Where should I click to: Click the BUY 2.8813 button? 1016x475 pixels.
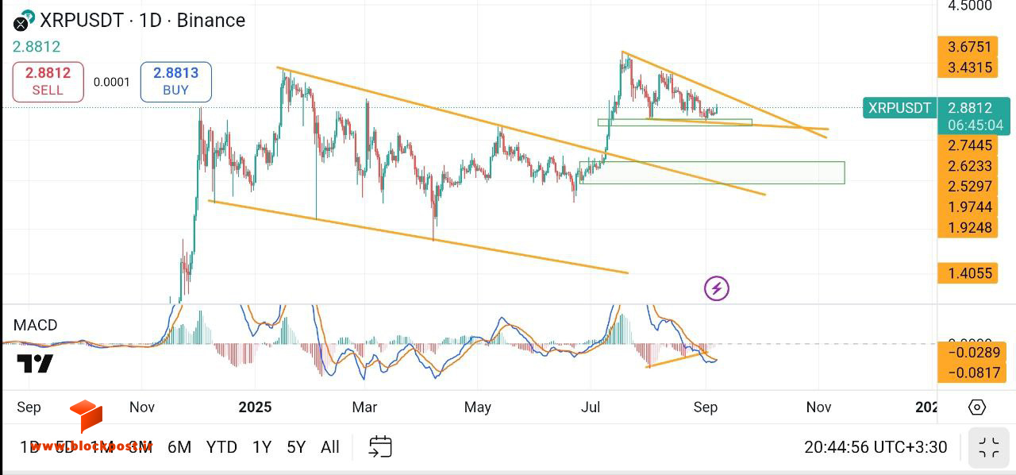tap(176, 82)
